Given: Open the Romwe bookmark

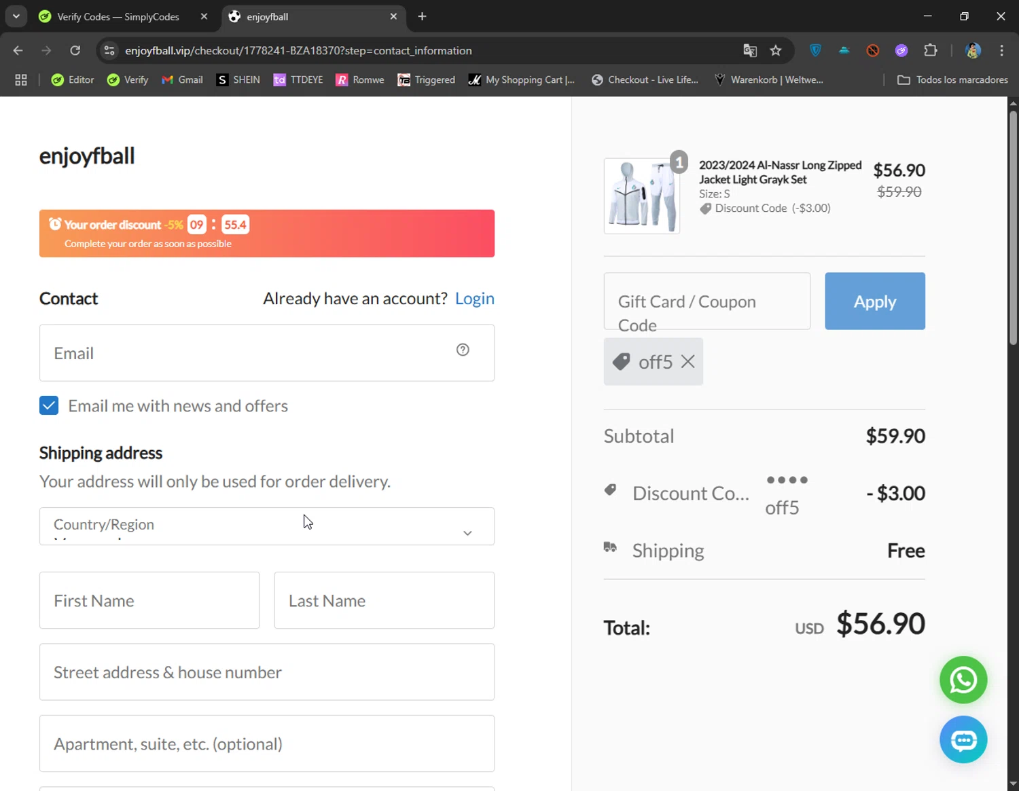Looking at the screenshot, I should [x=360, y=80].
